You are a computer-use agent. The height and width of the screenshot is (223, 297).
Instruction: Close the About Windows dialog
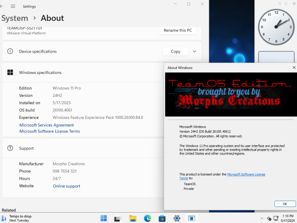294,67
